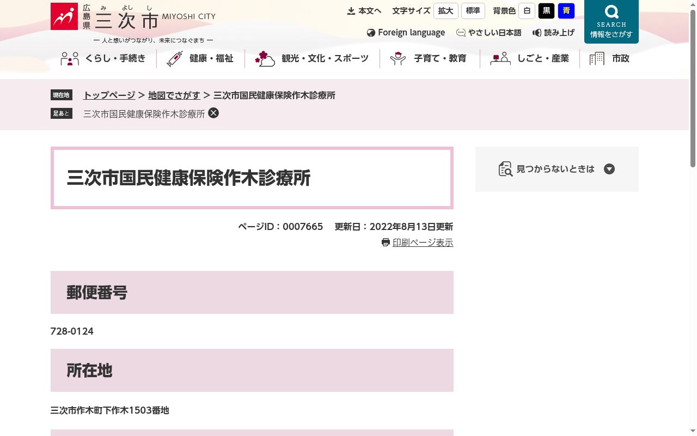The height and width of the screenshot is (436, 697).
Task: Click the syringe icon for 健康・福祉
Action: pos(175,59)
